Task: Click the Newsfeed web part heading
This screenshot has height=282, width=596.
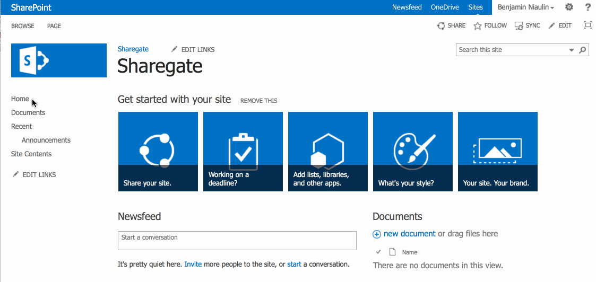Action: 140,216
